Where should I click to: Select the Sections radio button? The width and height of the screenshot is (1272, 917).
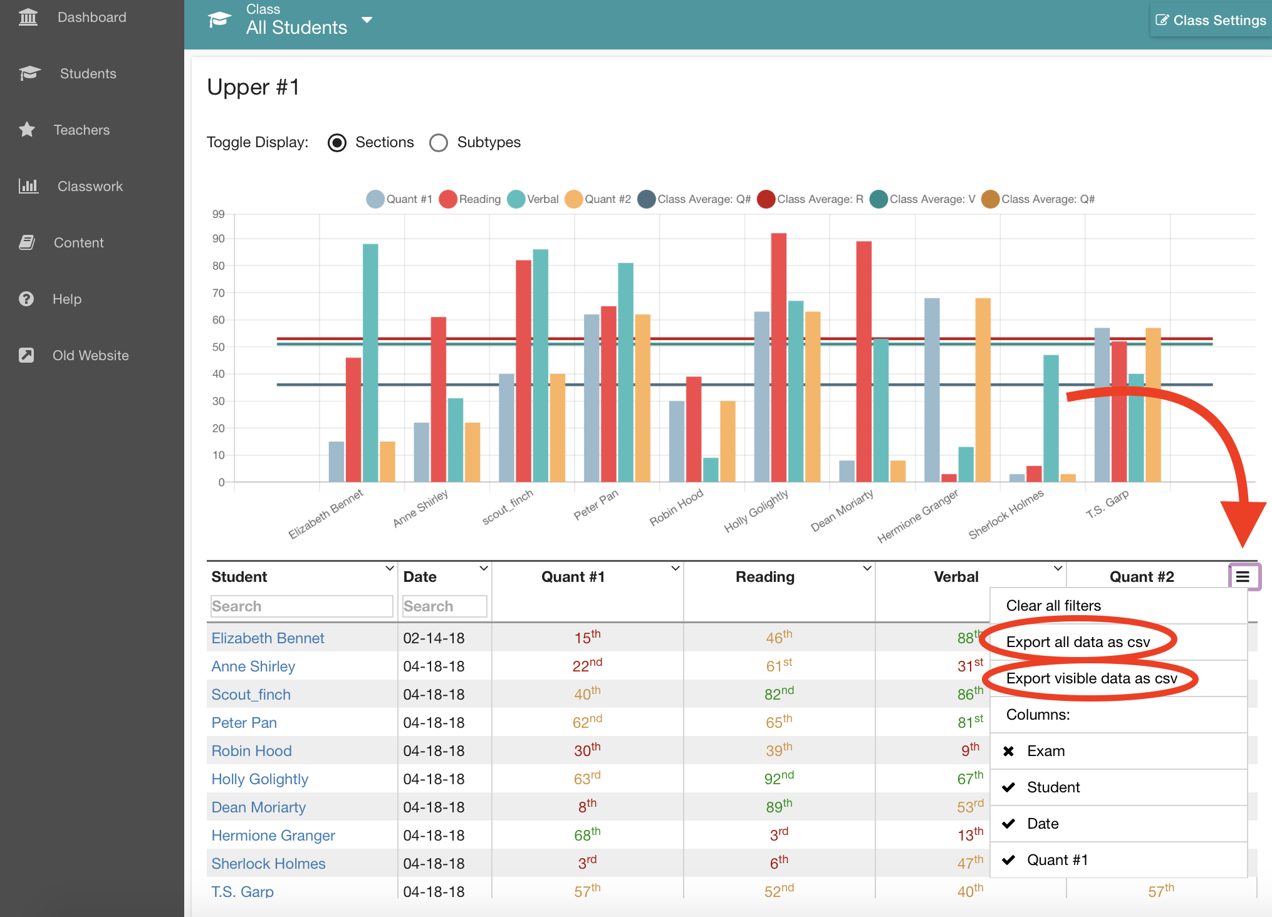(x=337, y=143)
